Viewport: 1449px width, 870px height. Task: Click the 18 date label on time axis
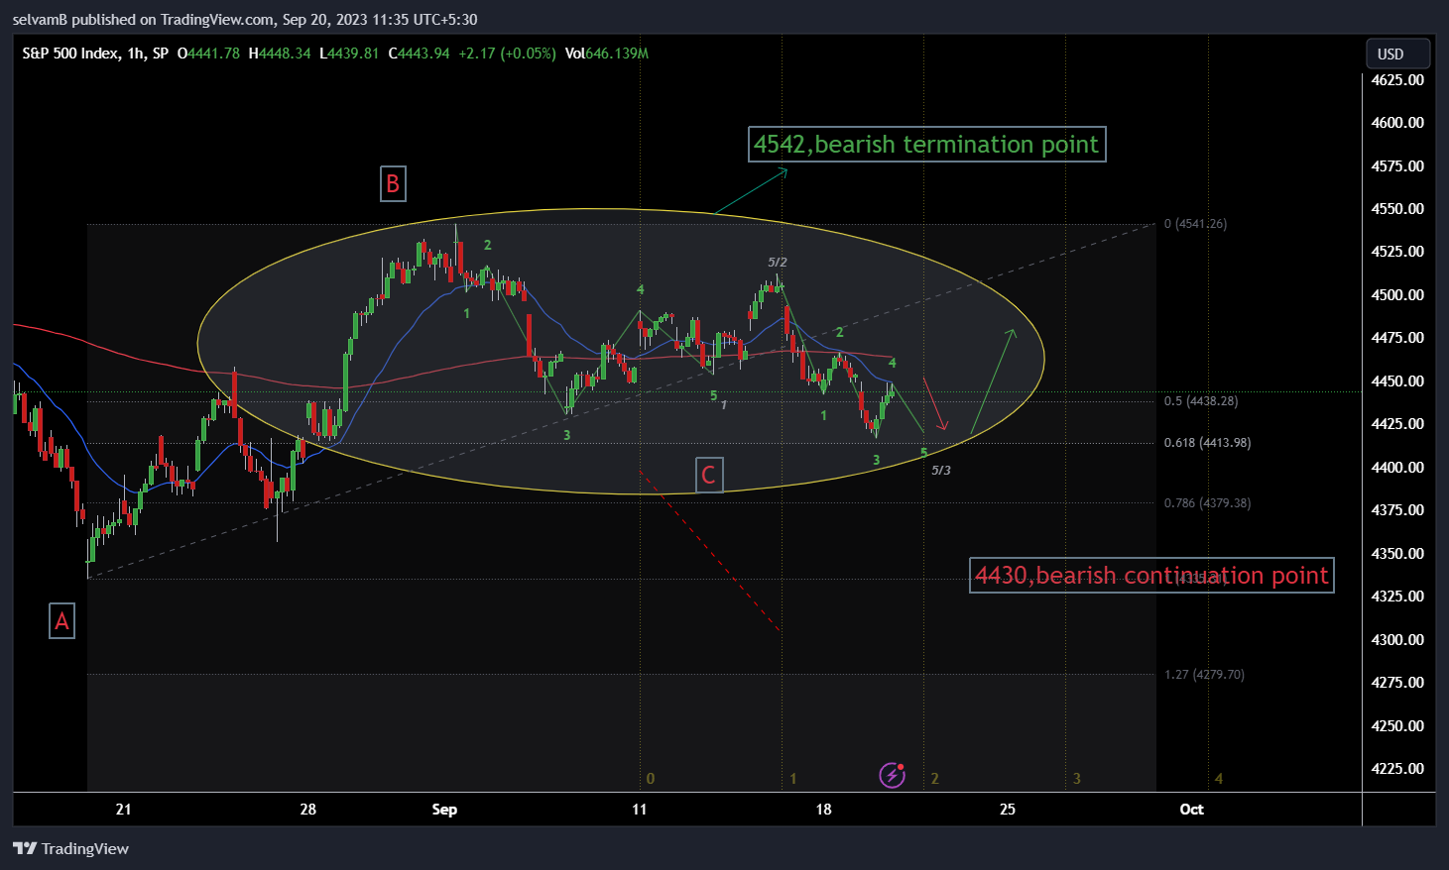point(823,810)
